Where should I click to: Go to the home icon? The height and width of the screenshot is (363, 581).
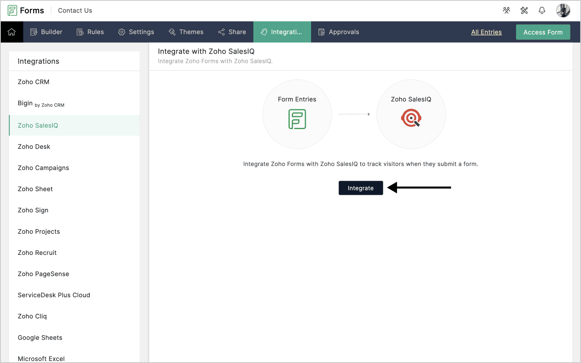tap(12, 32)
